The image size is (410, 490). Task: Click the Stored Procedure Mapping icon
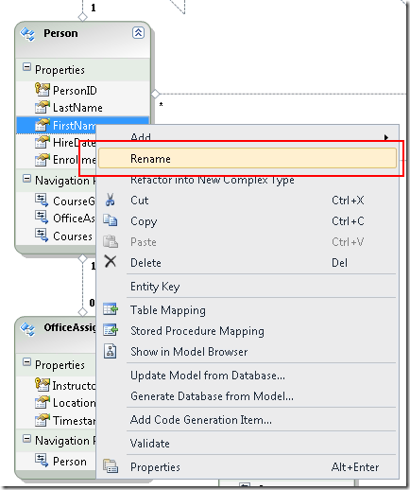tap(111, 330)
